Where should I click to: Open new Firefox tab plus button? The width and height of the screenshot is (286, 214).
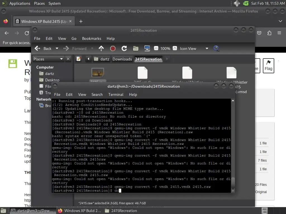[81, 21]
